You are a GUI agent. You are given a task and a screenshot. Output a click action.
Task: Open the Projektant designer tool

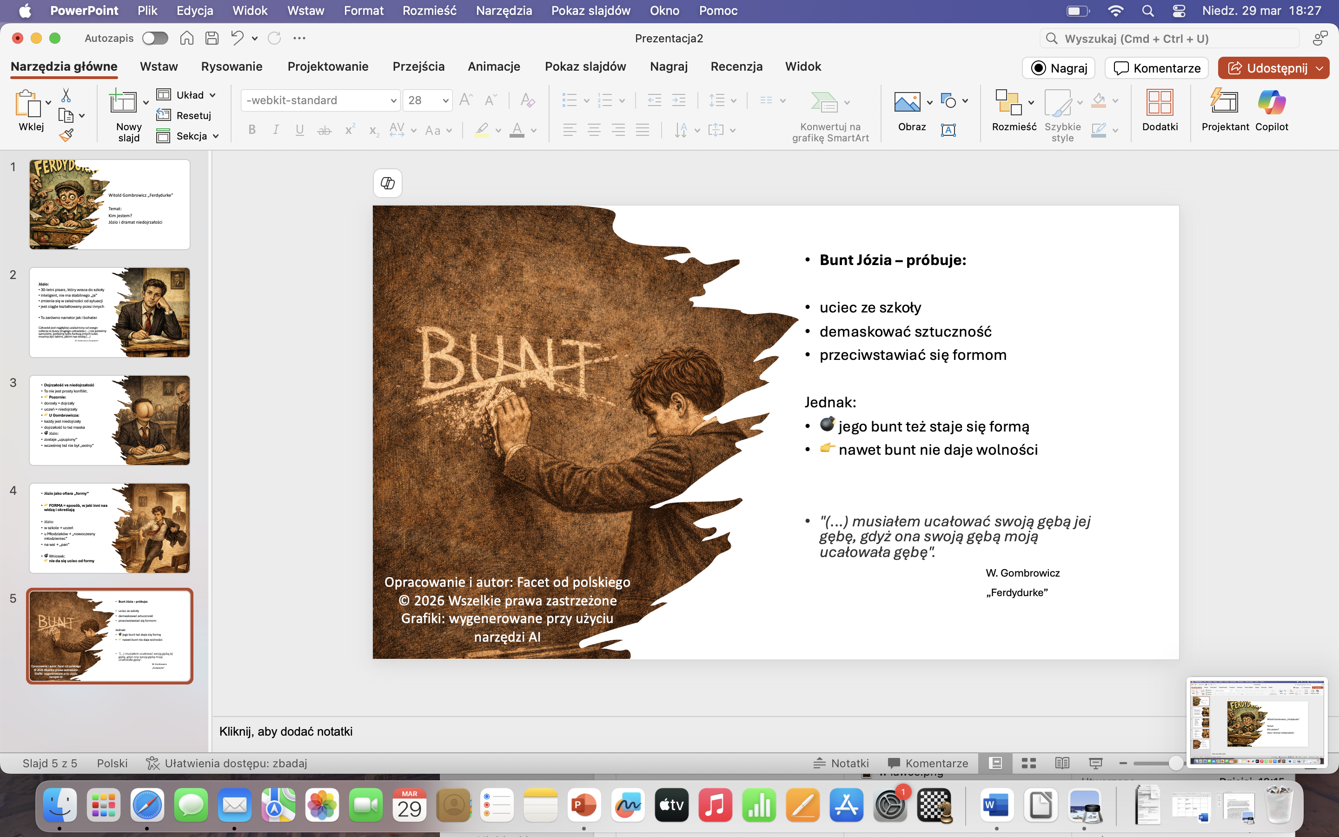coord(1225,111)
